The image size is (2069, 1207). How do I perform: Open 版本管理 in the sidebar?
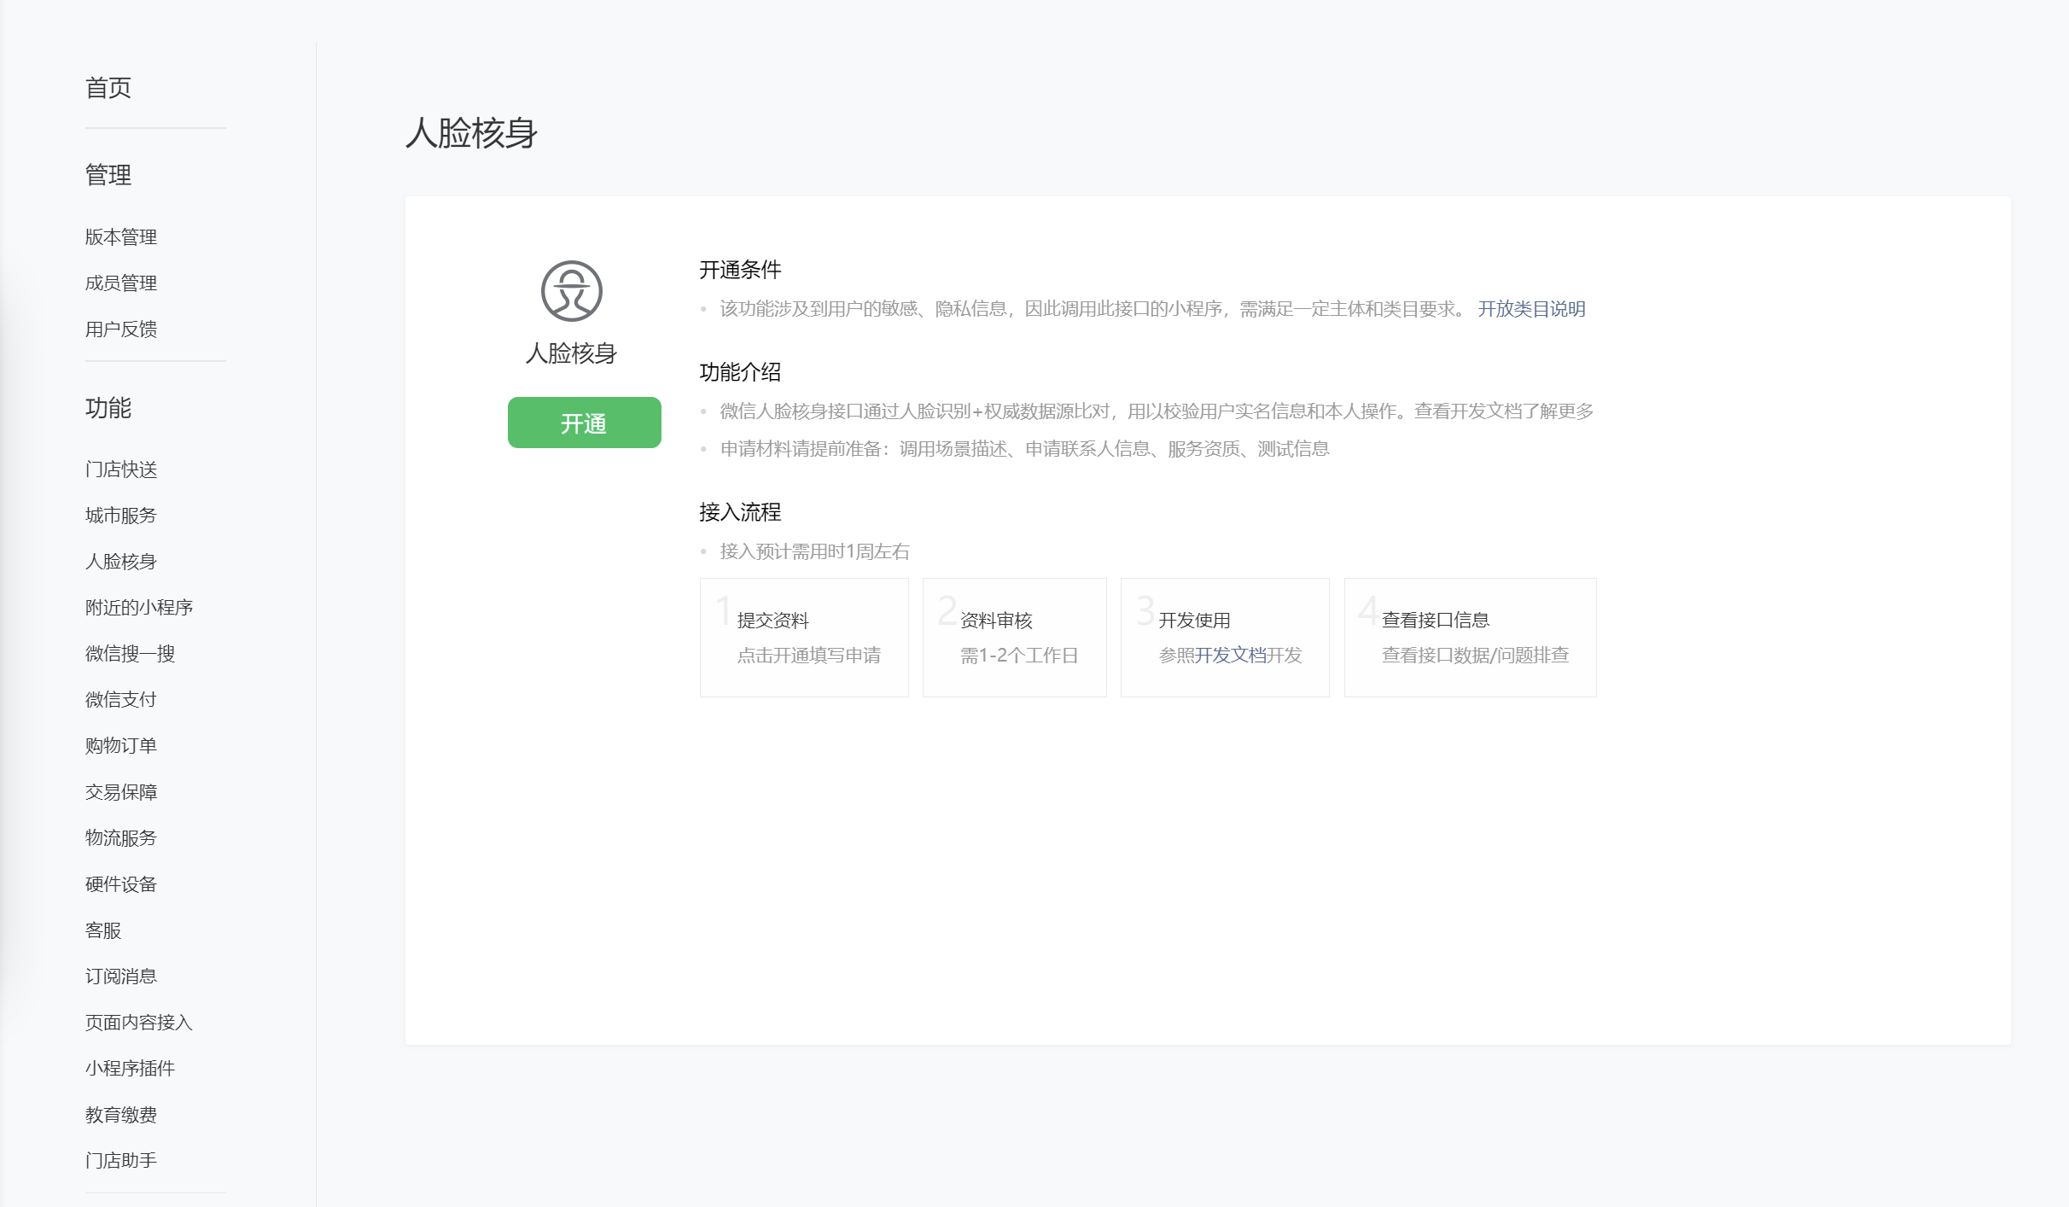click(121, 236)
